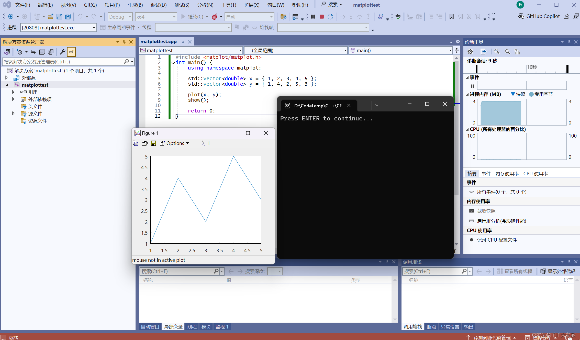Click the bookmark icon in the toolbar
The width and height of the screenshot is (580, 340).
pos(451,17)
